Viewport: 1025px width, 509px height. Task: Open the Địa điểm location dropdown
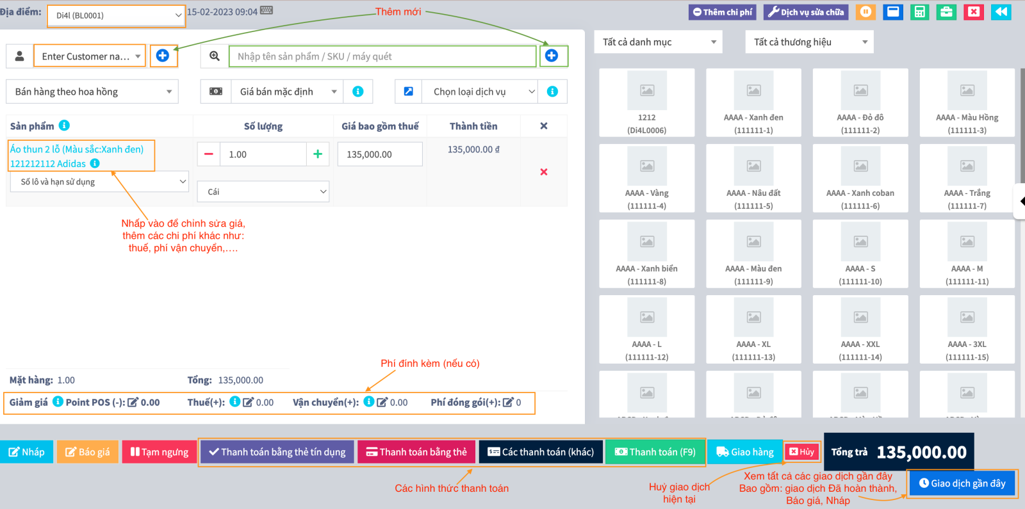[117, 15]
